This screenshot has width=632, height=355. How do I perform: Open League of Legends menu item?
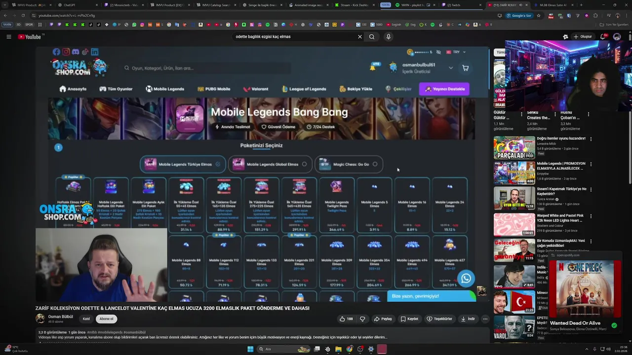click(304, 89)
